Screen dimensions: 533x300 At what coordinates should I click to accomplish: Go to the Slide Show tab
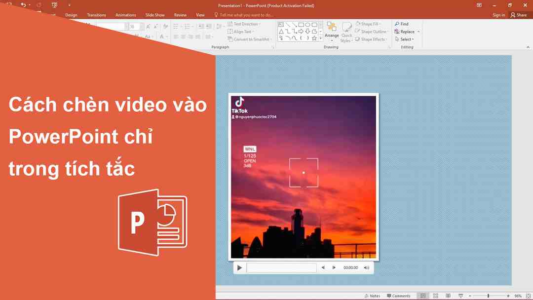point(155,15)
